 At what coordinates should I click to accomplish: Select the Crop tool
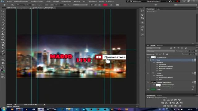2,23
